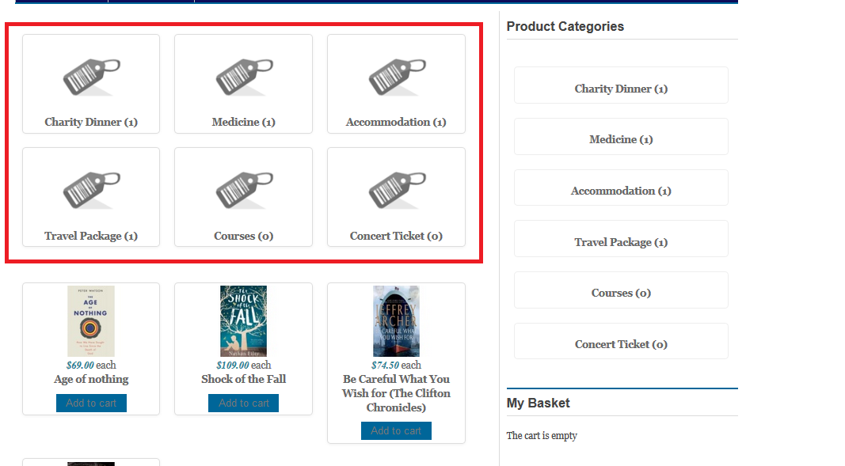Open the Concert Ticket tag icon

pyautogui.click(x=397, y=191)
